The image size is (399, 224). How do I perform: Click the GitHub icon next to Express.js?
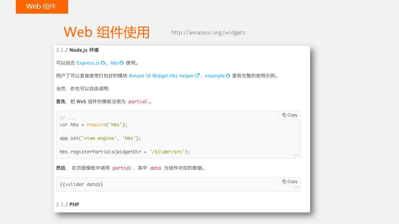tap(103, 63)
